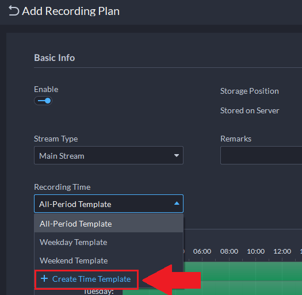Click the 06:00 timeline marker
This screenshot has width=302, height=295.
coord(202,251)
